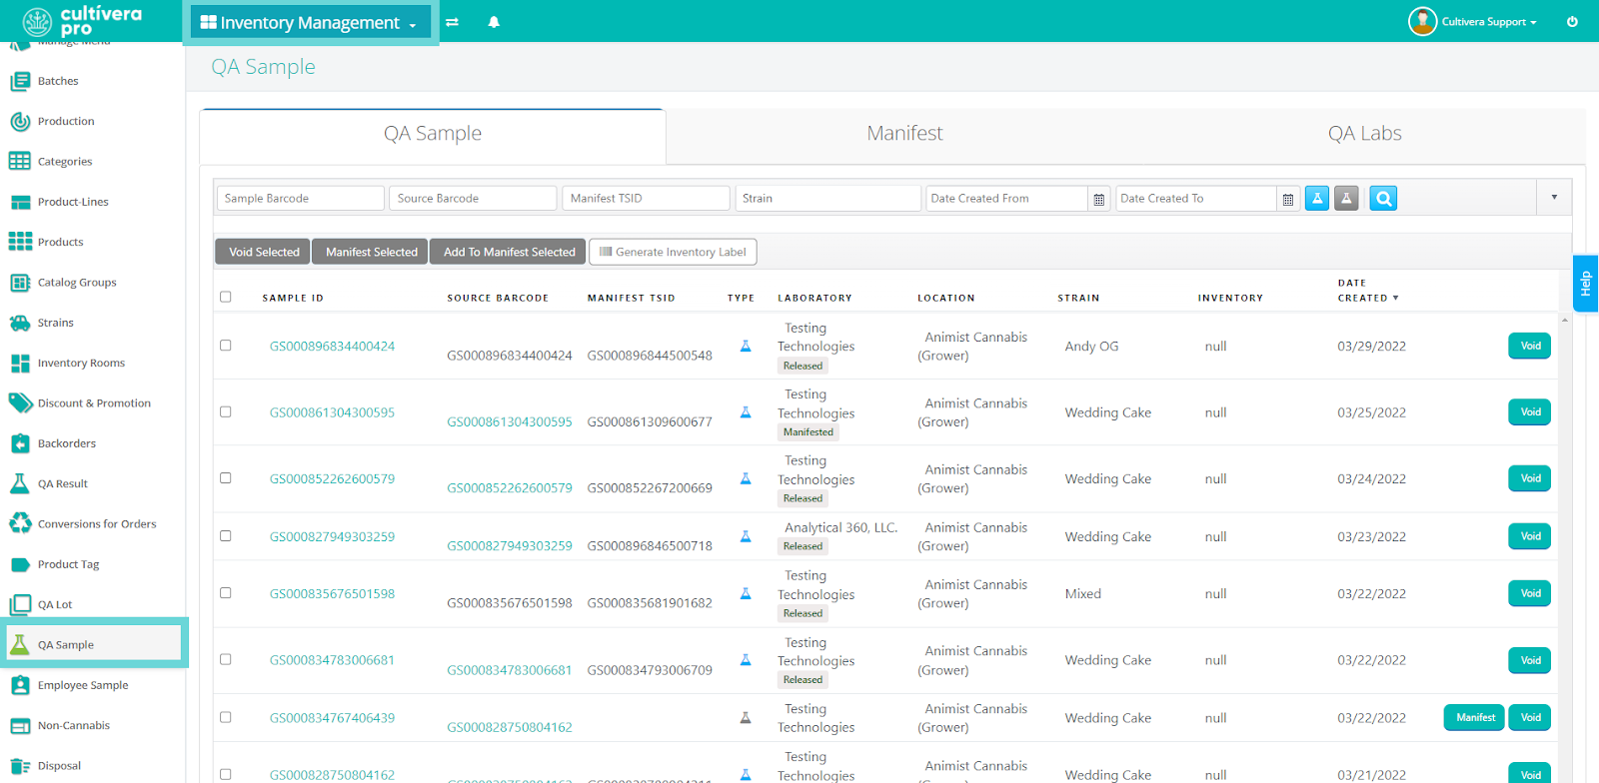This screenshot has width=1599, height=783.
Task: Open Date Created To calendar icon
Action: click(x=1288, y=200)
